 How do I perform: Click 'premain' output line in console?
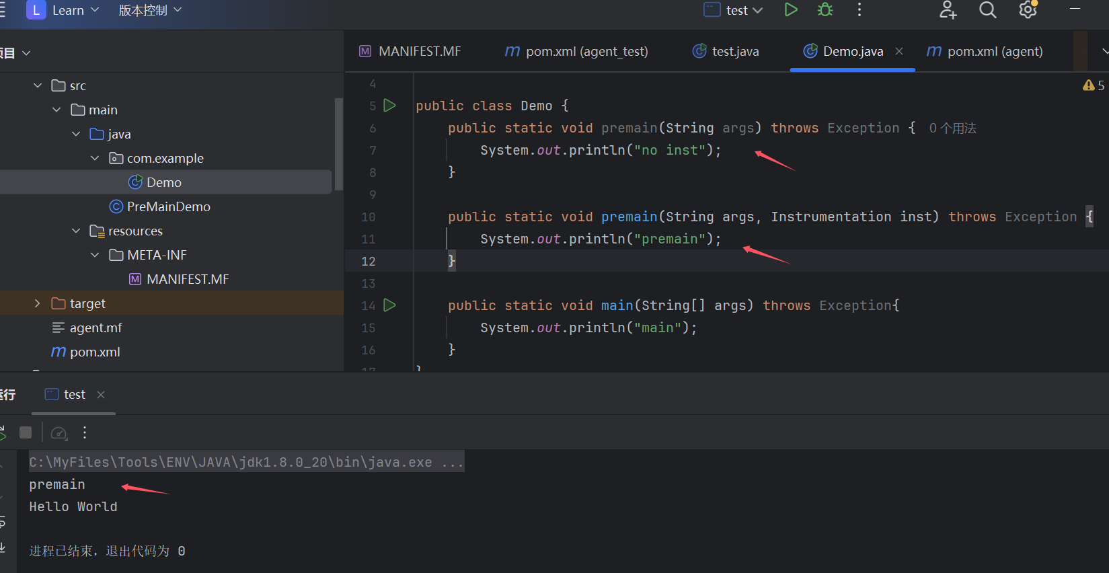click(x=57, y=484)
